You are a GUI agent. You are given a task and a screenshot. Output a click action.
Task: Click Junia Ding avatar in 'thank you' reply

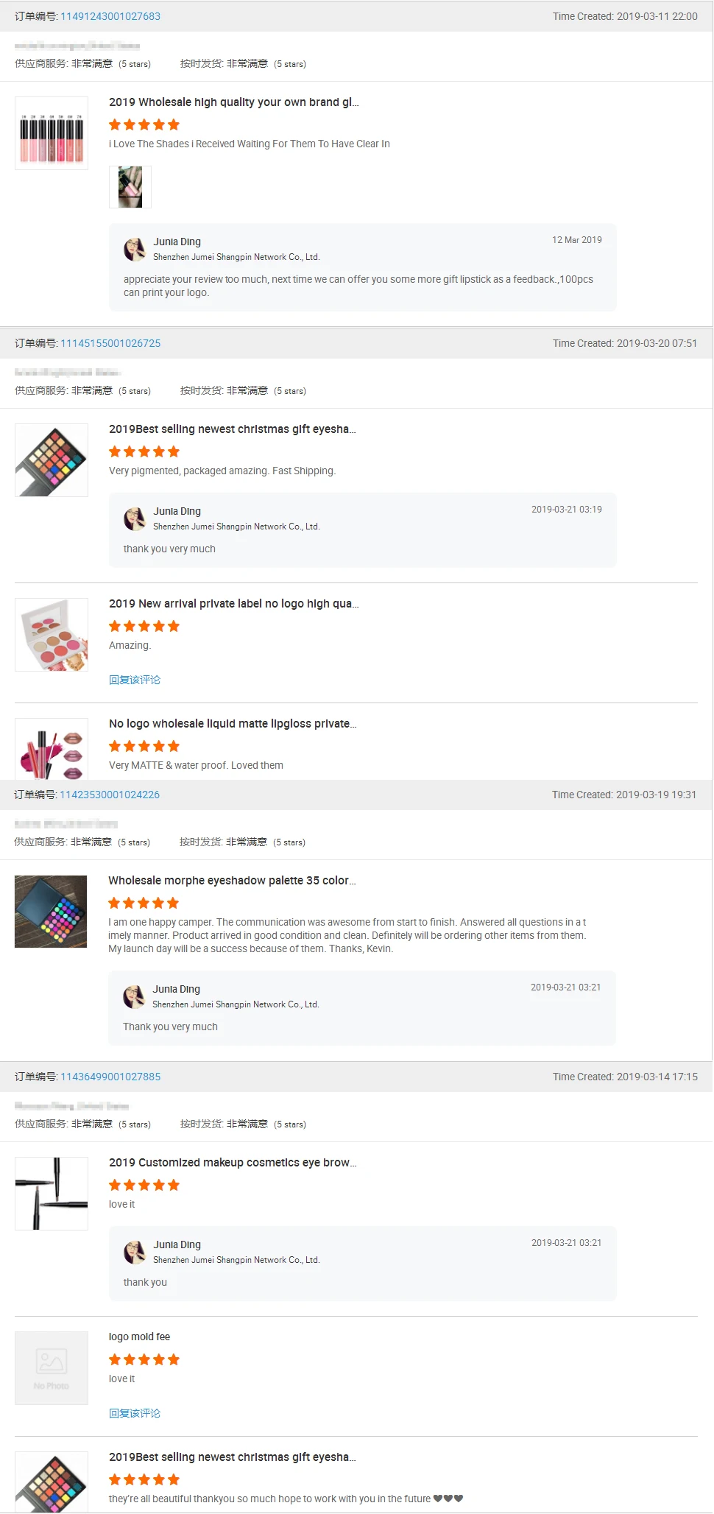coord(135,1253)
